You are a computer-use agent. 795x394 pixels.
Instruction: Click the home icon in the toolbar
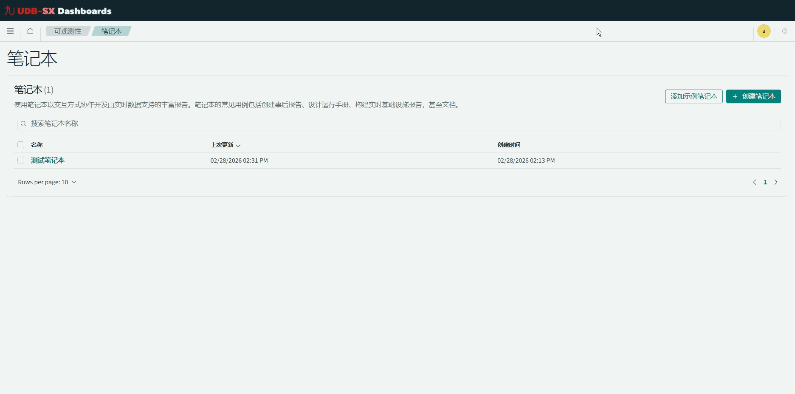click(x=30, y=31)
